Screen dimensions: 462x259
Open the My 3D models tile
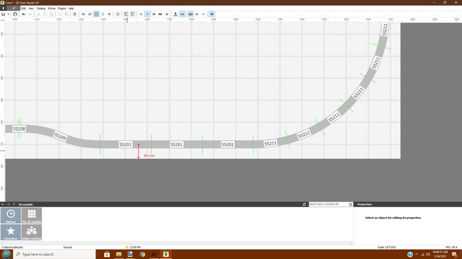coord(31,215)
